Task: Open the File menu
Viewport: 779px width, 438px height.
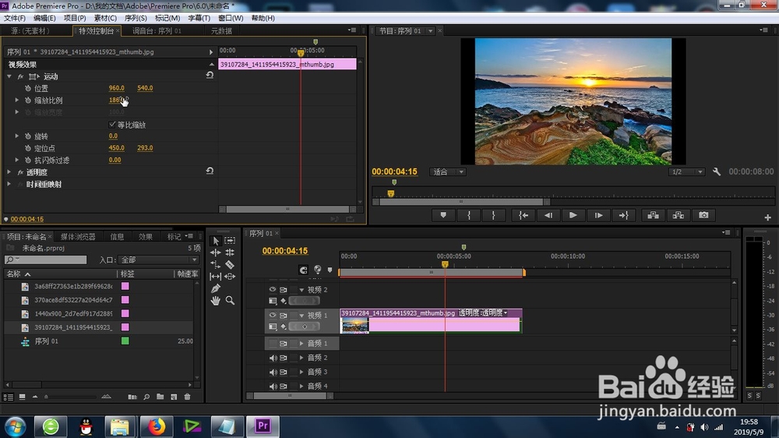Action: pyautogui.click(x=15, y=18)
